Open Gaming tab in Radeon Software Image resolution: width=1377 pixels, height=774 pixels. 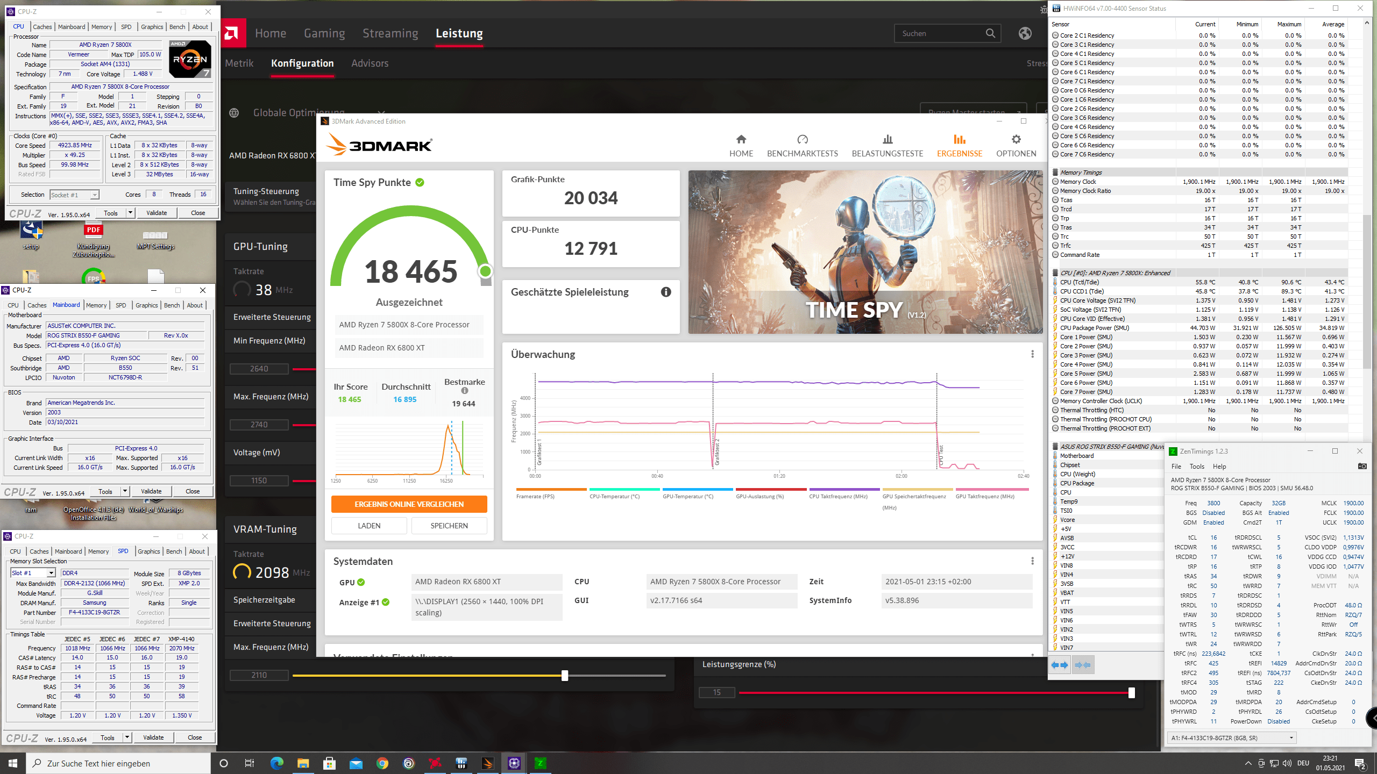tap(324, 33)
